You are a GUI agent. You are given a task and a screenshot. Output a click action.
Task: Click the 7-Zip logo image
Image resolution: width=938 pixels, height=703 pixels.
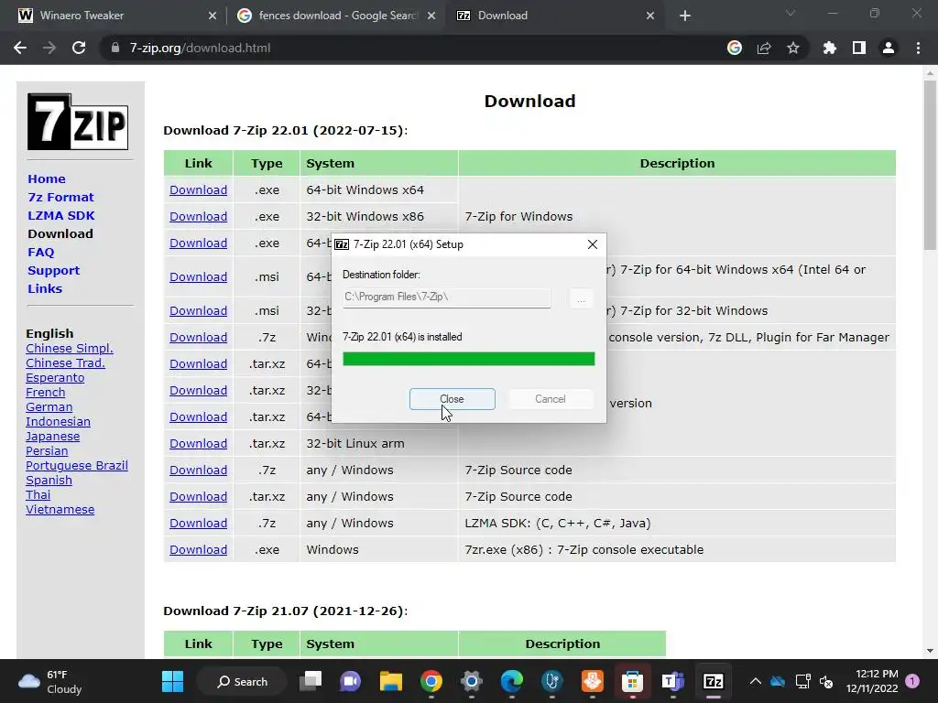point(78,122)
